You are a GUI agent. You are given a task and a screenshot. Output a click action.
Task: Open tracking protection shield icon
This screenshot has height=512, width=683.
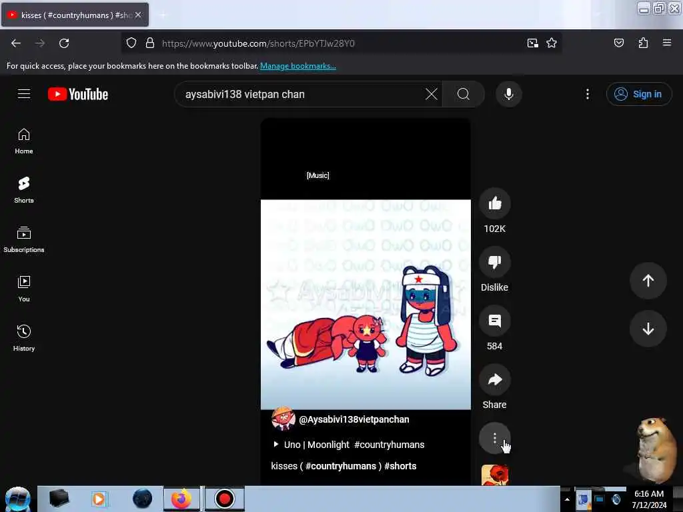click(x=131, y=43)
